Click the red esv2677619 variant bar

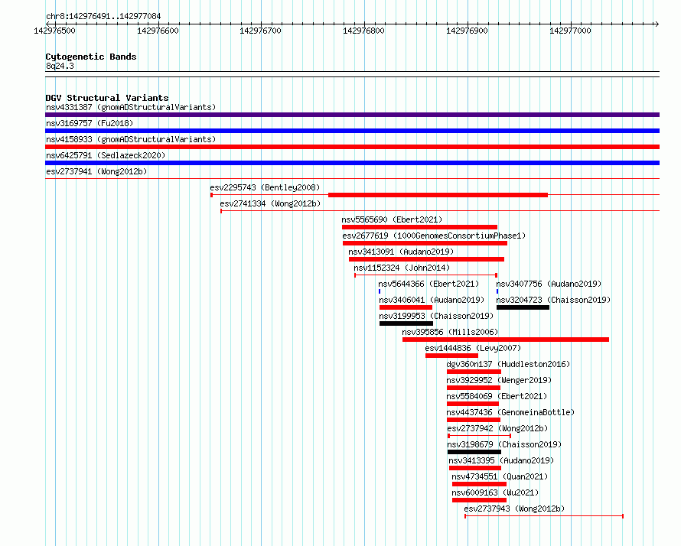click(x=425, y=243)
